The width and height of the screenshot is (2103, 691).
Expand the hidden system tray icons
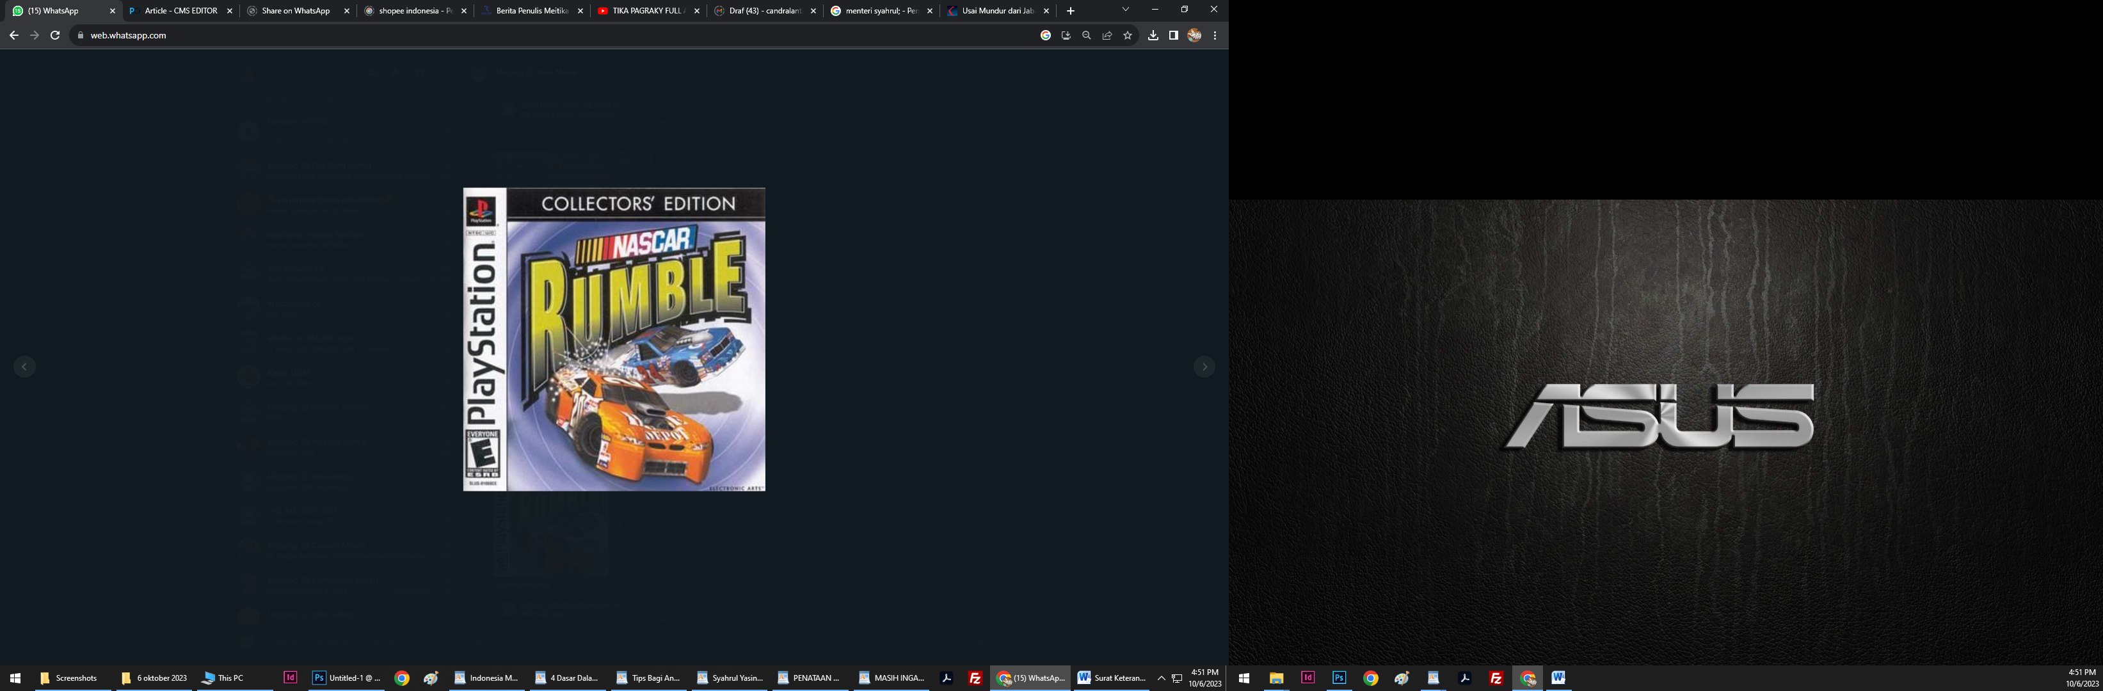point(1161,678)
